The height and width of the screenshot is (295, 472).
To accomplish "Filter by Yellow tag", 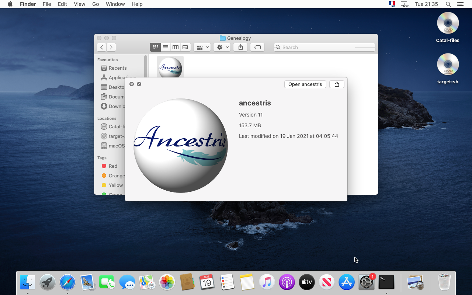I will [x=112, y=185].
